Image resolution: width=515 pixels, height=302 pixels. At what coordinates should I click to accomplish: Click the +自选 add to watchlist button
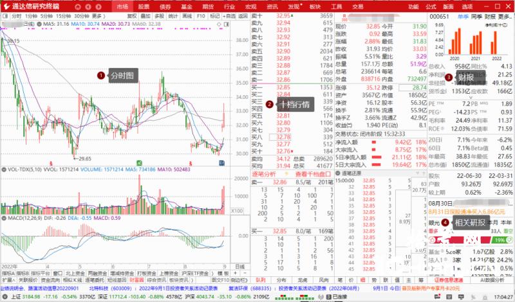pyautogui.click(x=229, y=15)
